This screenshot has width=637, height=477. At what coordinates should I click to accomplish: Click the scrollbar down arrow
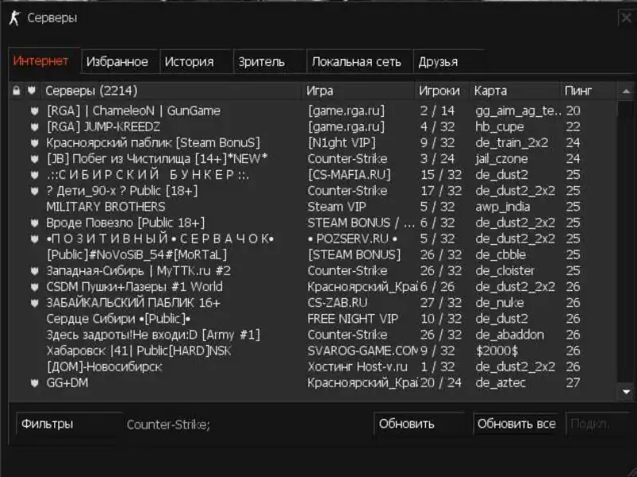626,392
